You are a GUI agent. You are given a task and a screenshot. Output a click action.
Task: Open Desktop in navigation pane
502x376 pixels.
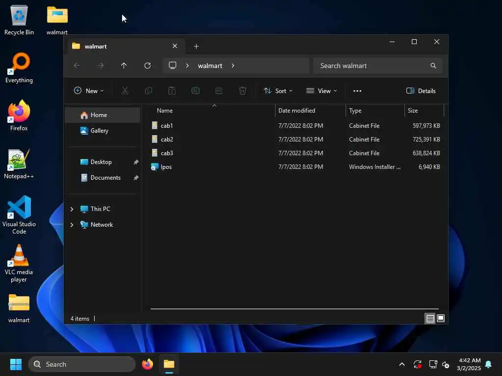pyautogui.click(x=102, y=162)
